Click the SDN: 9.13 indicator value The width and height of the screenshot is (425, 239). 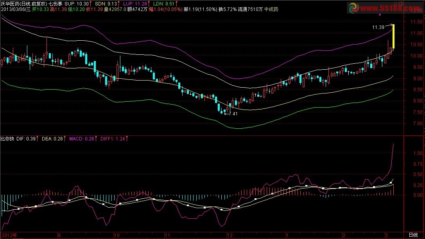click(106, 4)
